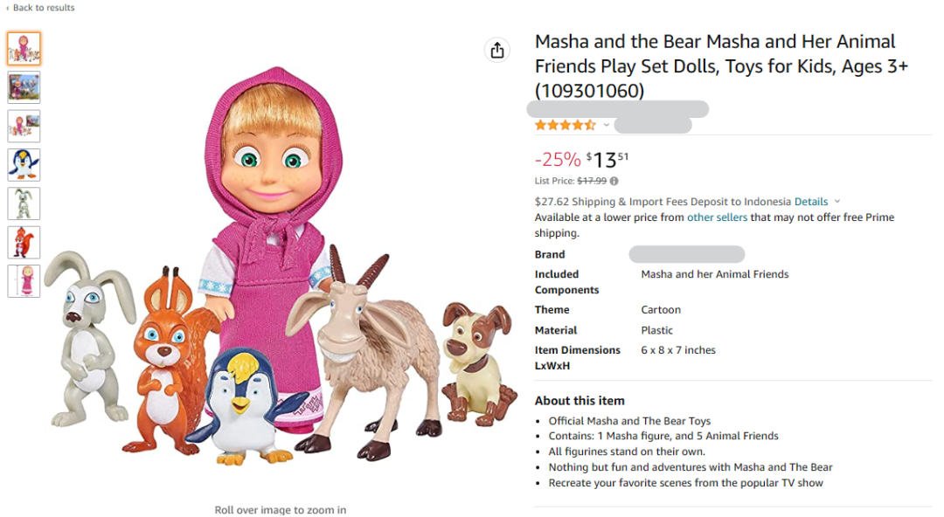Select the penguin thumbnail

pyautogui.click(x=24, y=165)
